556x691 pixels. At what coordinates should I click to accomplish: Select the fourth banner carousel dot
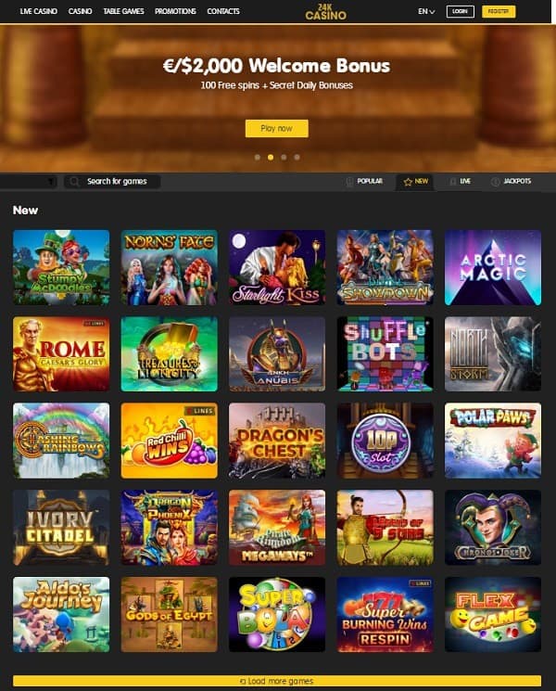[297, 158]
